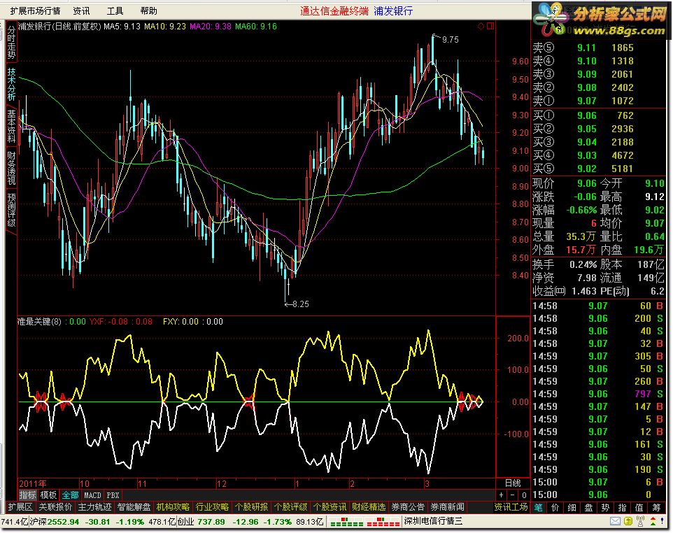Open the 资讯 menu
The height and width of the screenshot is (533, 673).
[x=81, y=10]
